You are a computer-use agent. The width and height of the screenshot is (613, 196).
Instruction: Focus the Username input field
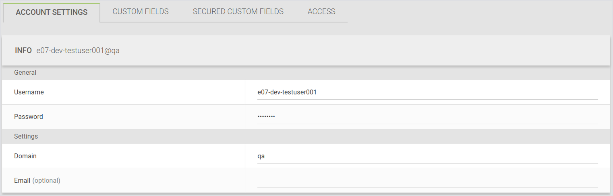coord(427,92)
